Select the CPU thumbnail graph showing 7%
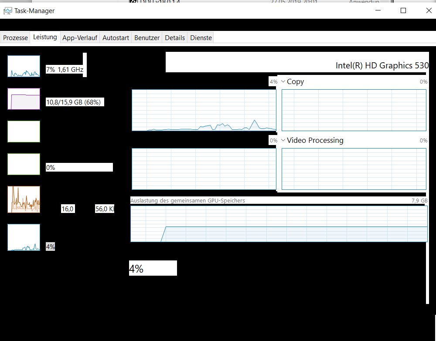The width and height of the screenshot is (436, 341). [24, 66]
